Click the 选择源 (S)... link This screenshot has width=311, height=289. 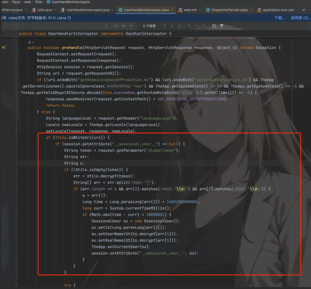pos(300,18)
